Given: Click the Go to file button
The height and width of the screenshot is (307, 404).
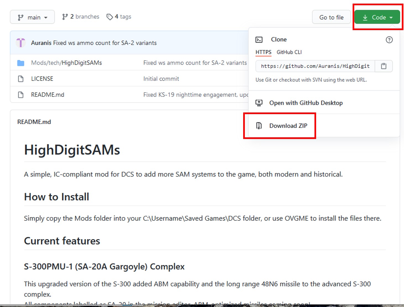Looking at the screenshot, I should point(331,17).
